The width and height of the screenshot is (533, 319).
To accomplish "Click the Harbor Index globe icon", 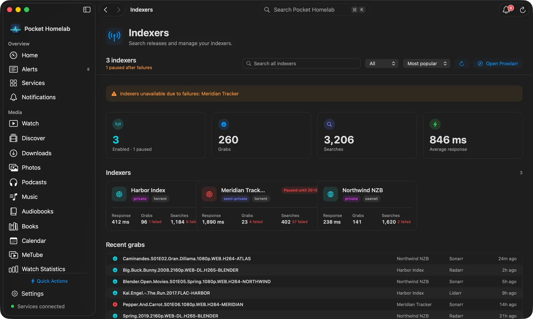I will [119, 194].
